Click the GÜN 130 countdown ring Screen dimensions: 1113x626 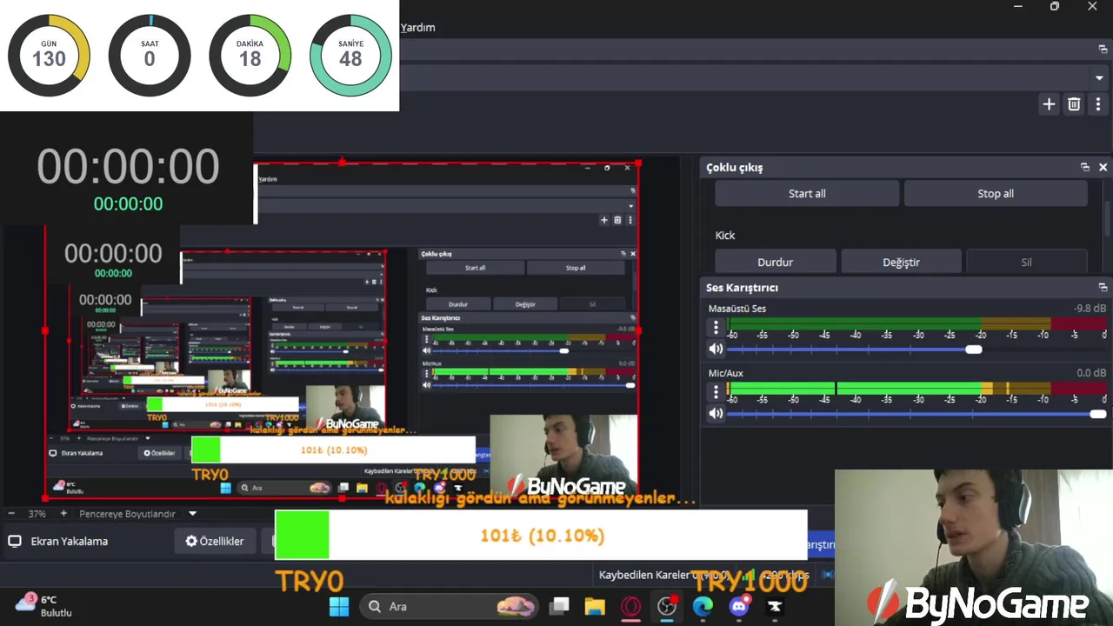49,55
